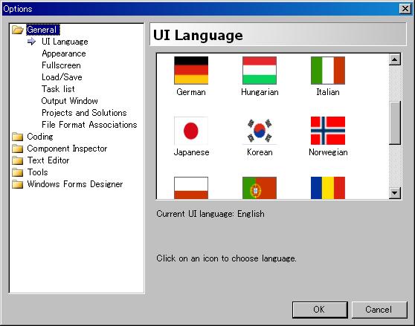Choose the Polish red-white flag icon
This screenshot has height=326, width=415.
[x=191, y=188]
